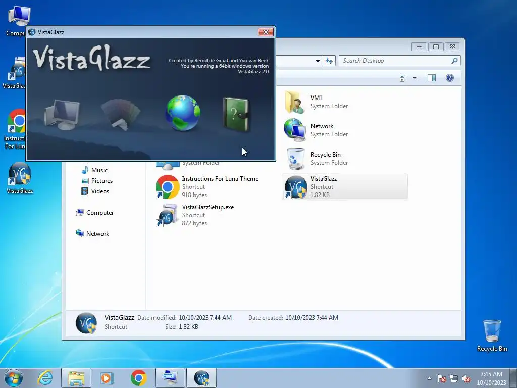Select VistaGlazz shortcut in Explorer file list
Screen dimensions: 517x388
344,187
